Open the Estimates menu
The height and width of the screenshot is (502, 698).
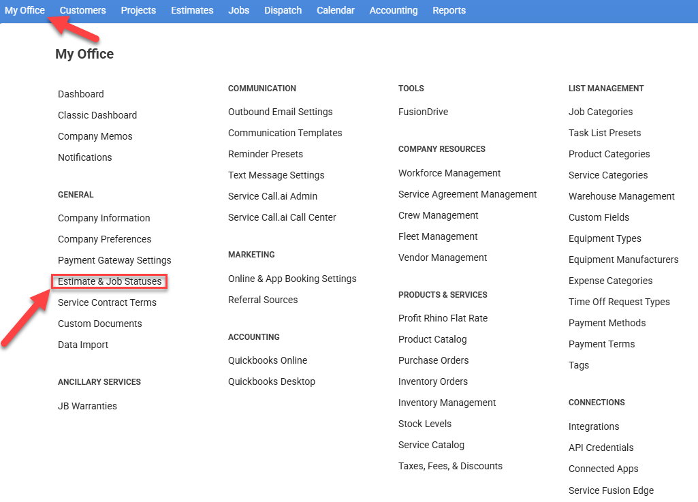(192, 10)
